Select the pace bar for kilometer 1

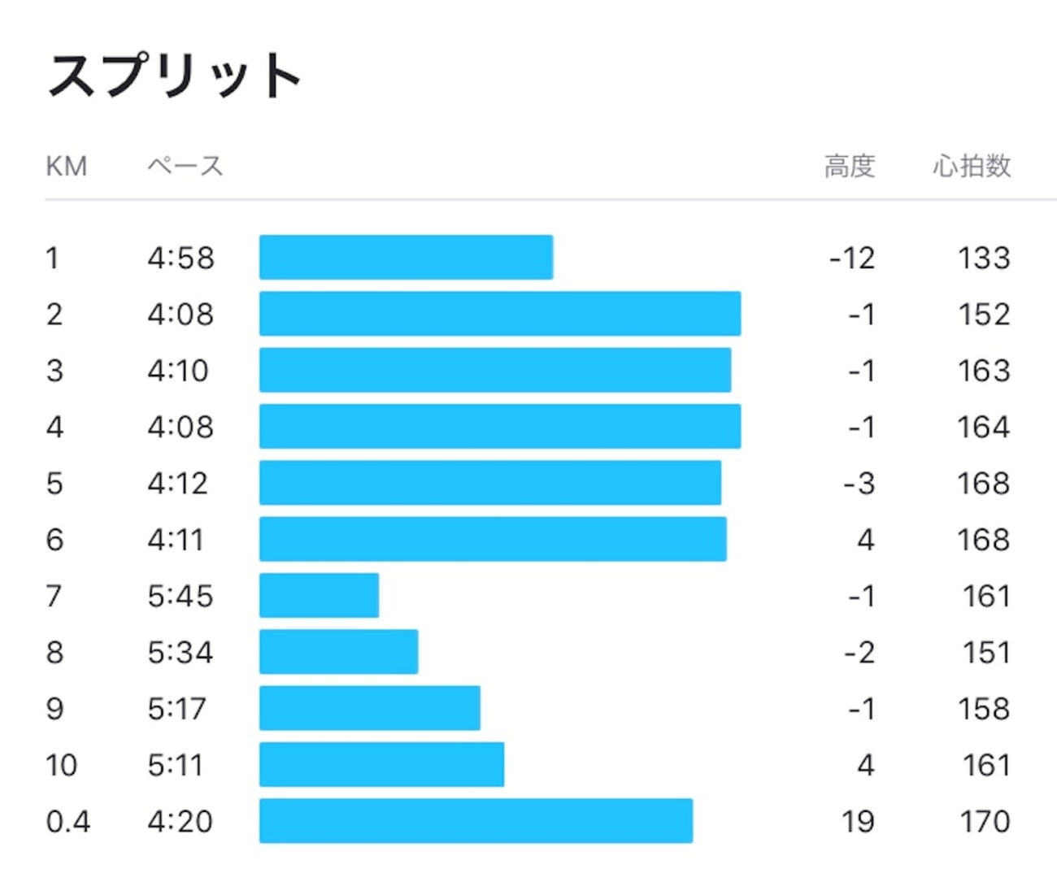click(x=406, y=258)
